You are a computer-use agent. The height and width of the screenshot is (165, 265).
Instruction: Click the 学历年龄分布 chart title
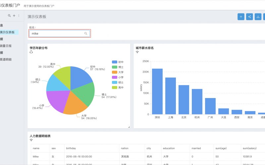[x=38, y=48]
